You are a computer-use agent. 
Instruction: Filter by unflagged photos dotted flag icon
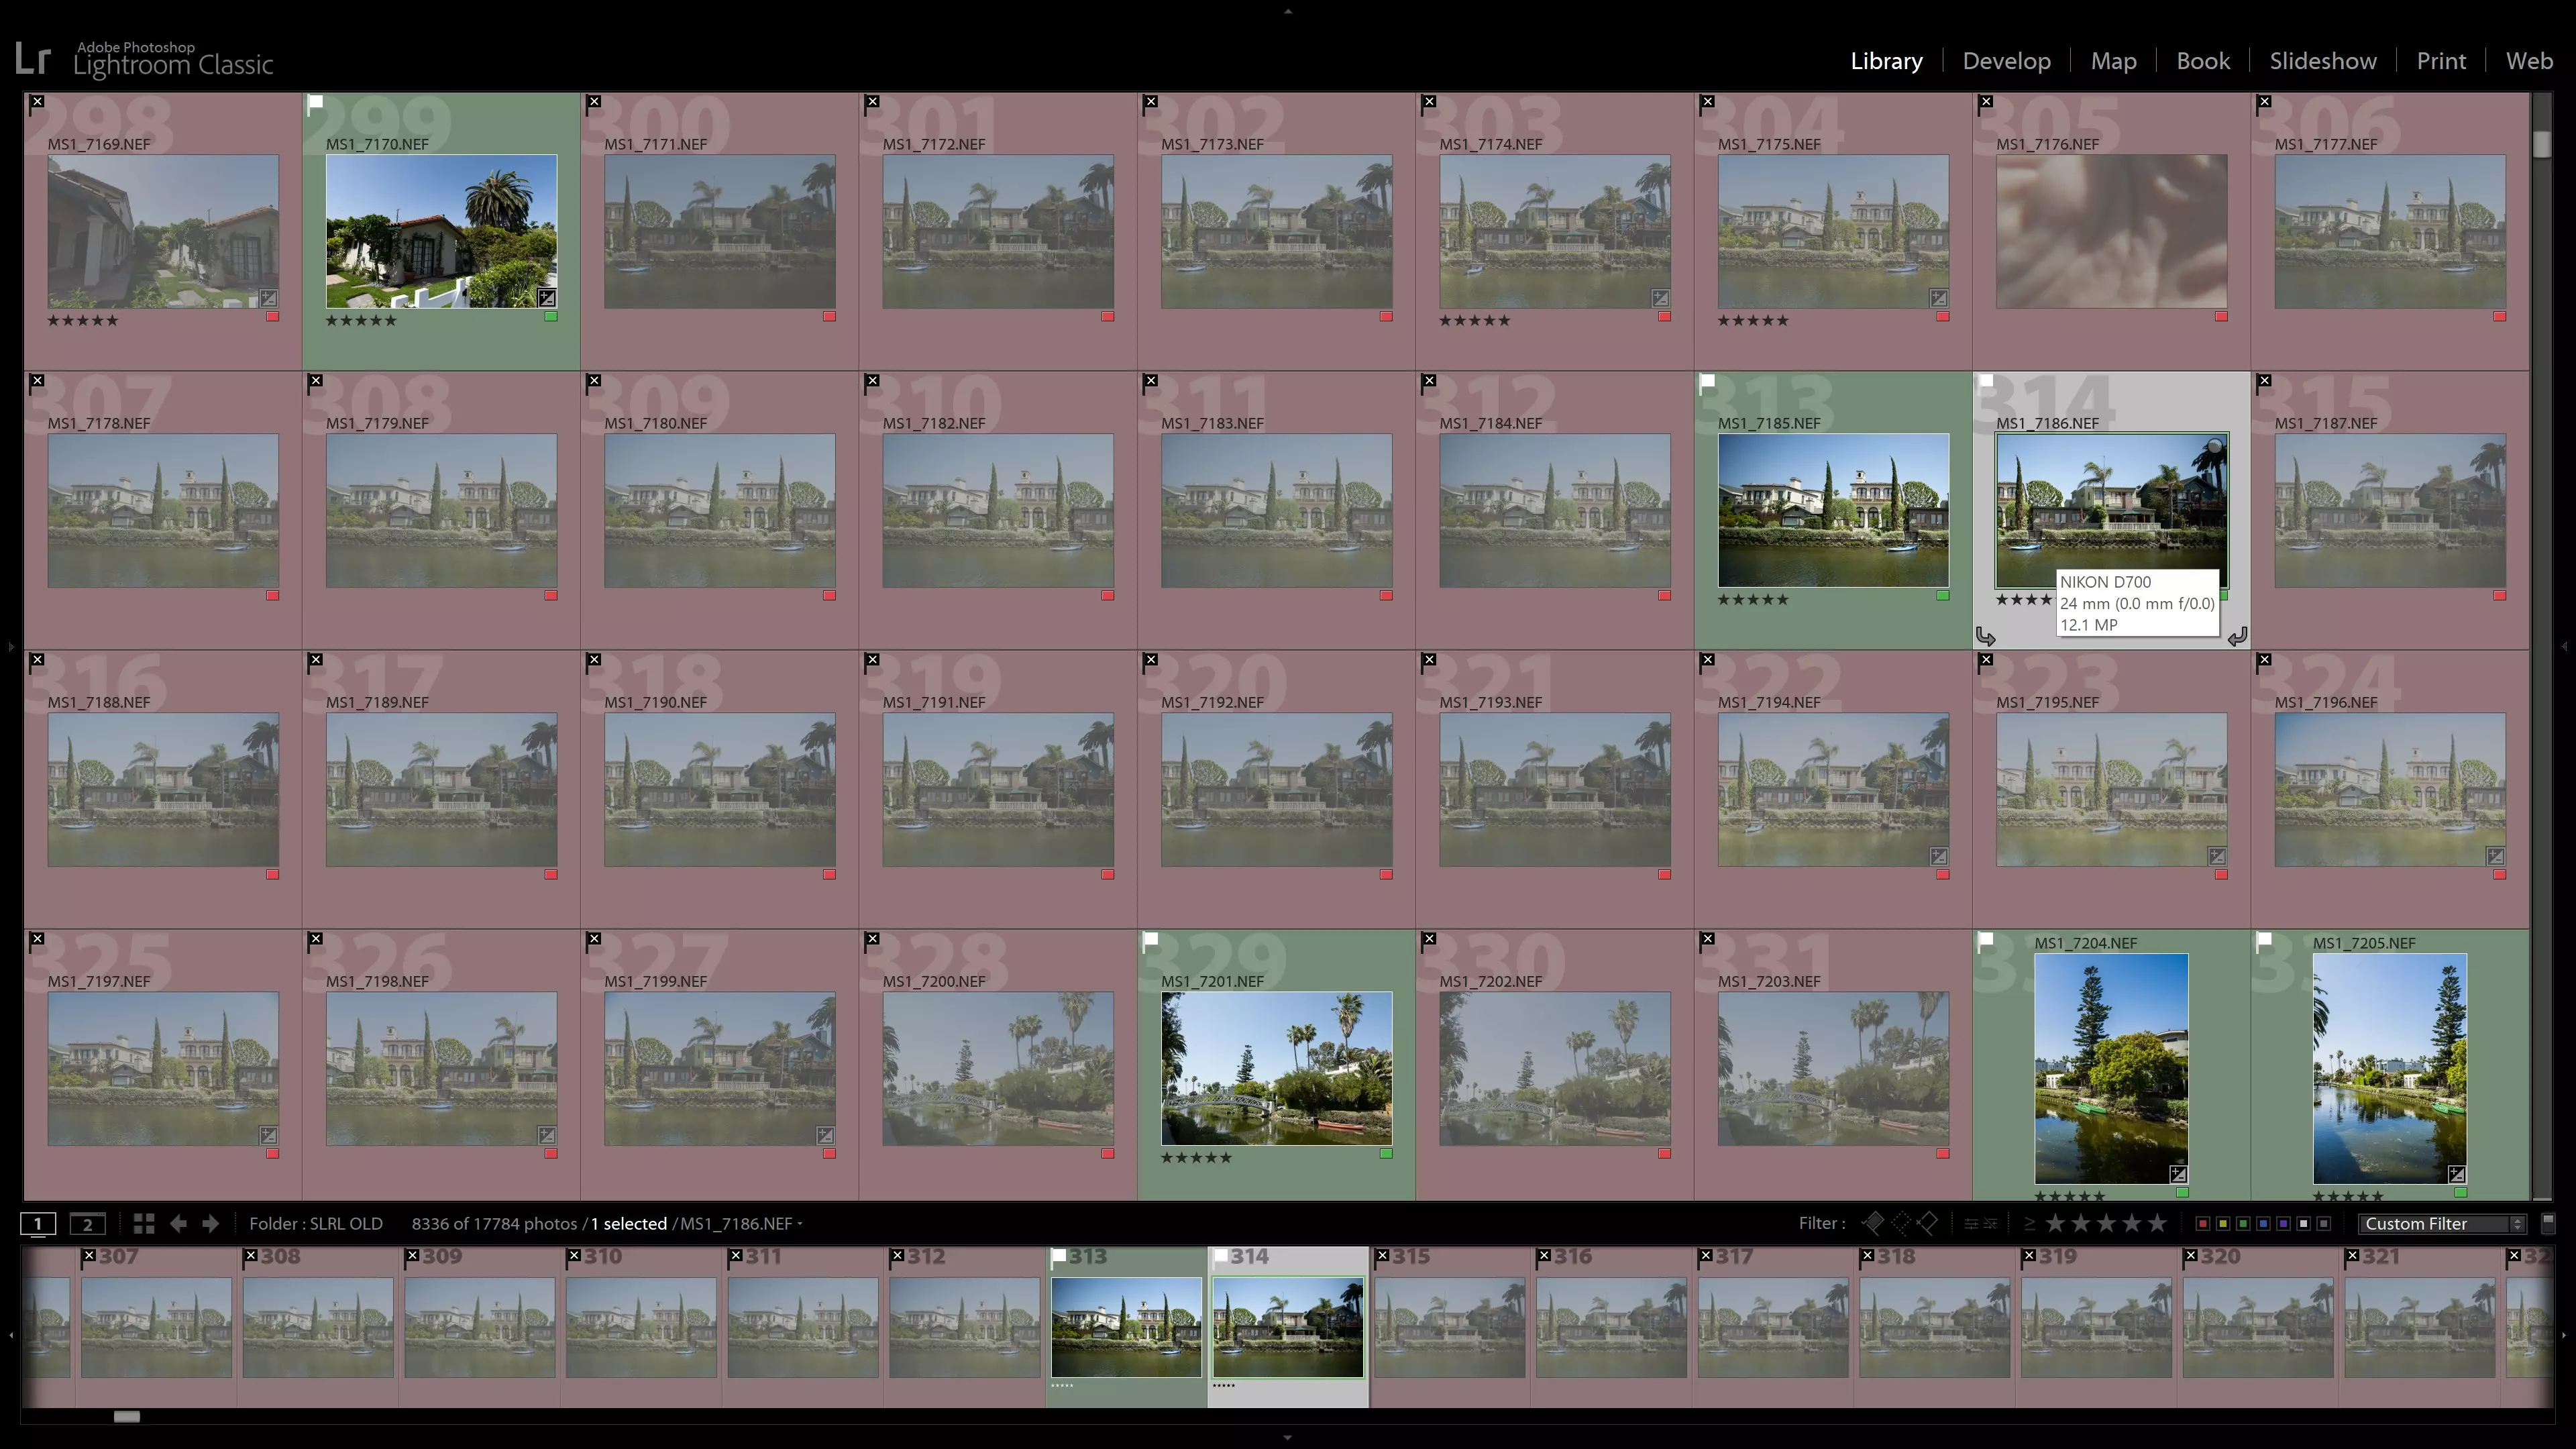click(1900, 1223)
